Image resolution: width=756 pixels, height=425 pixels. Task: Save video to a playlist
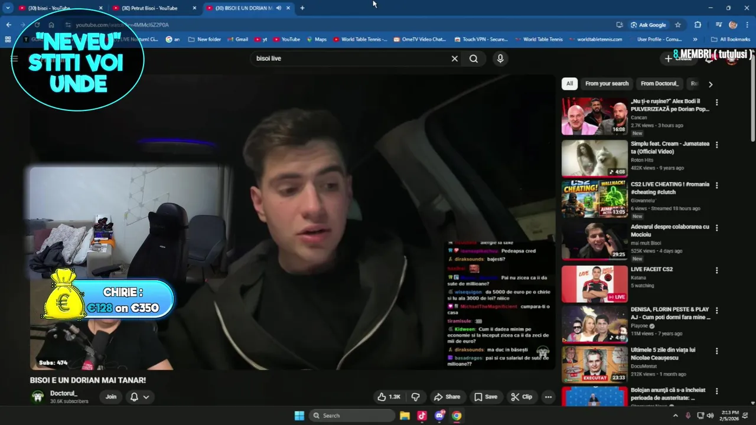pos(485,397)
